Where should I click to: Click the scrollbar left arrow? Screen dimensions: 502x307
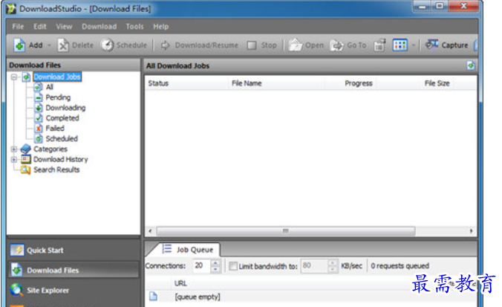point(150,230)
